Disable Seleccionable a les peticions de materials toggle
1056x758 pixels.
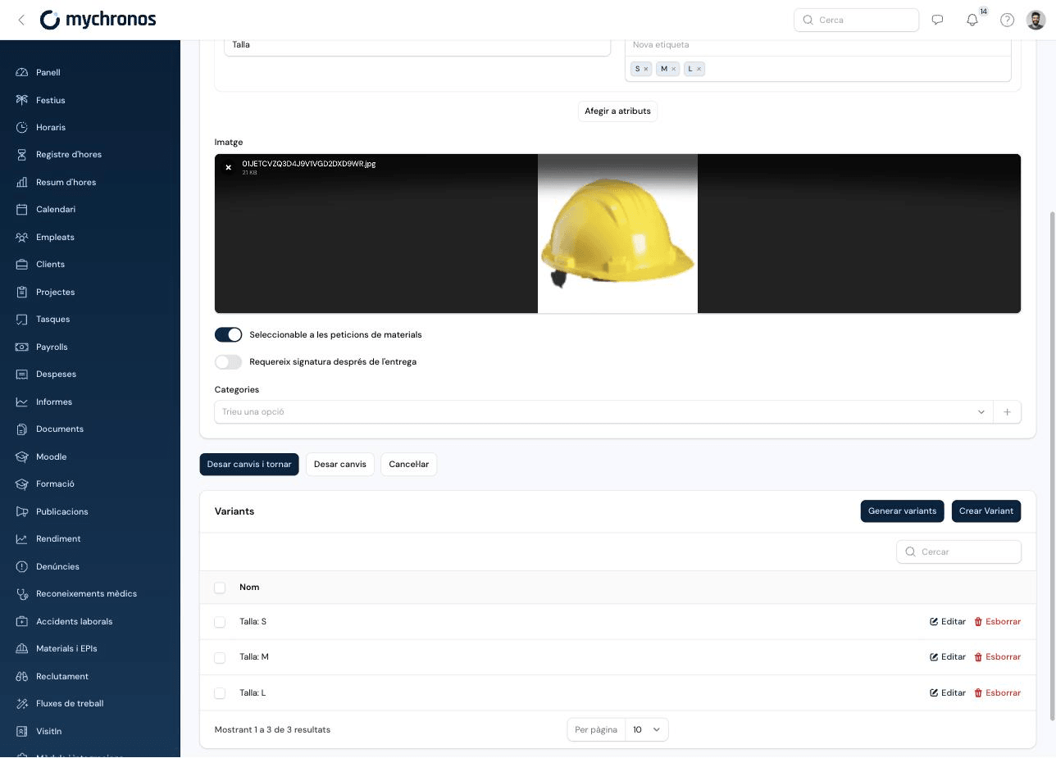(228, 335)
